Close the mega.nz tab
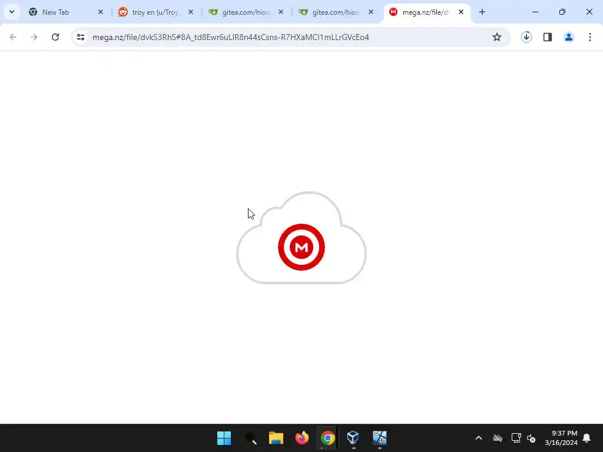Screen dimensions: 603x452 [x=460, y=12]
